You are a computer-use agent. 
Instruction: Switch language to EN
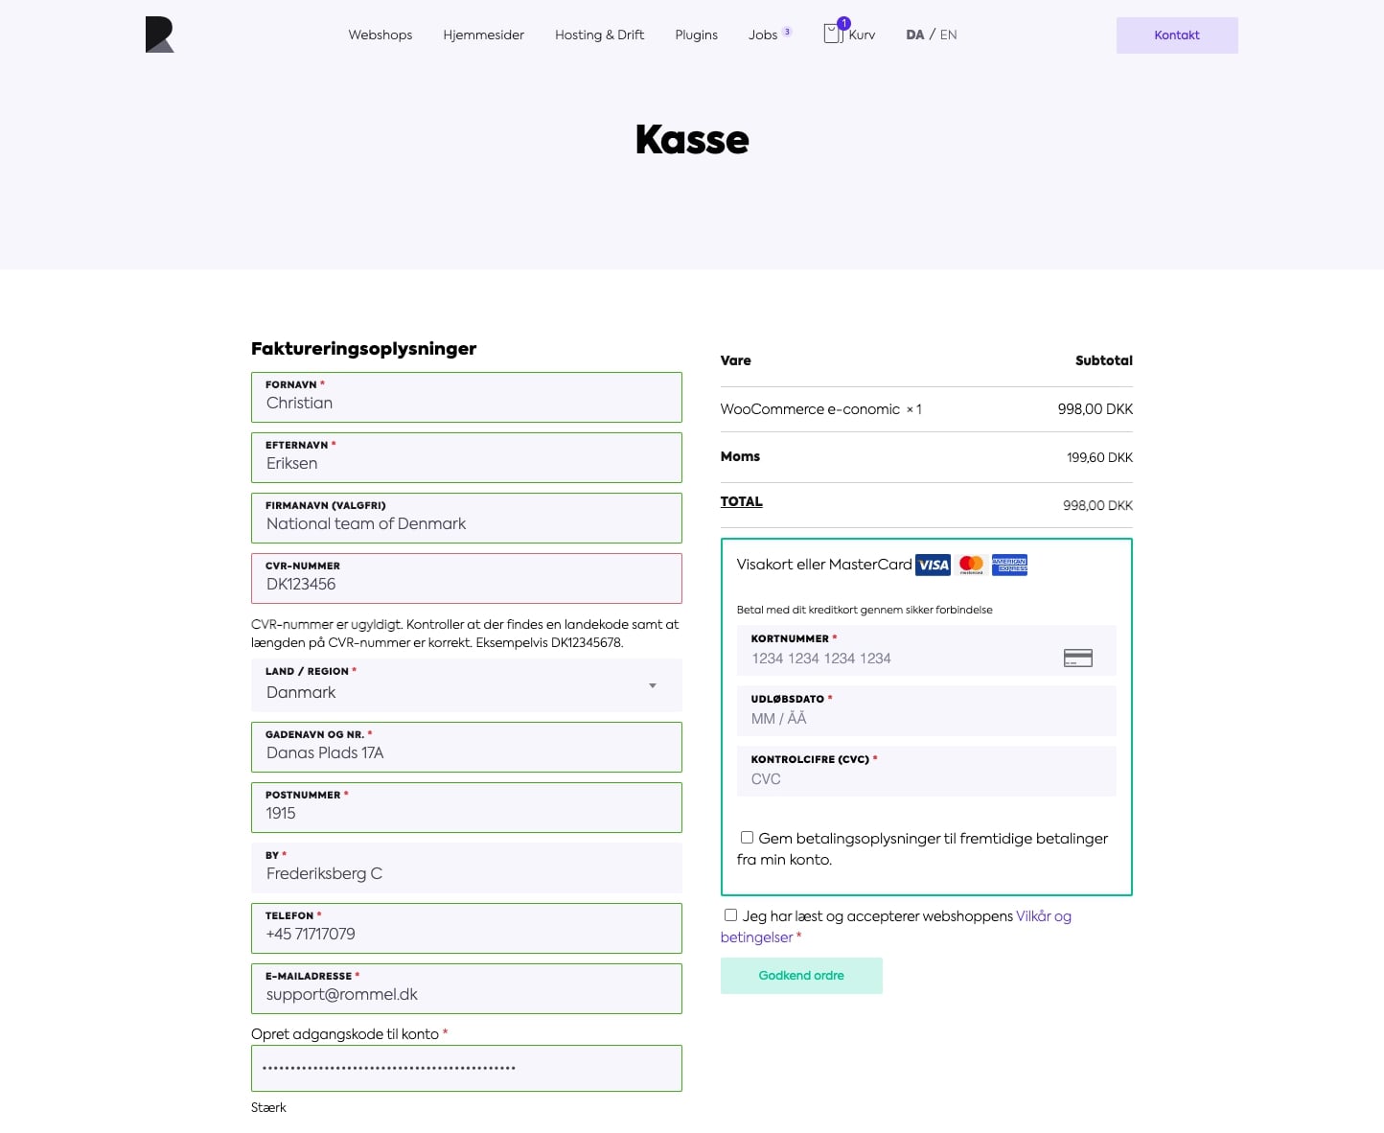(948, 35)
